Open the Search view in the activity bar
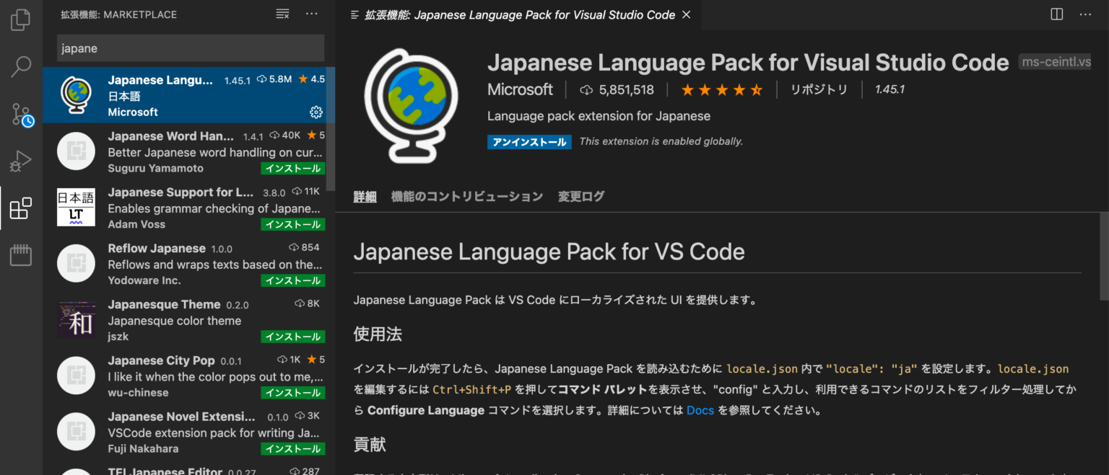1109x475 pixels. coord(20,66)
